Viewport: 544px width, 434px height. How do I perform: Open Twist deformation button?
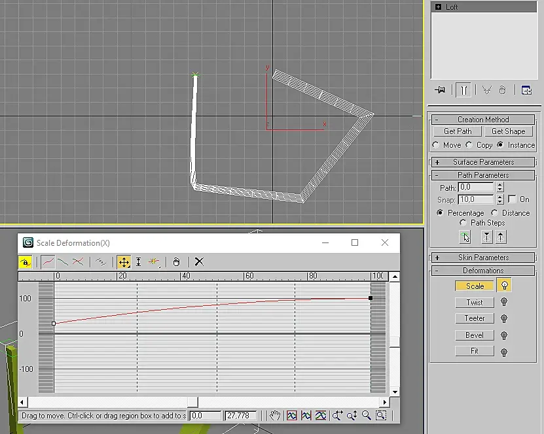pyautogui.click(x=475, y=303)
